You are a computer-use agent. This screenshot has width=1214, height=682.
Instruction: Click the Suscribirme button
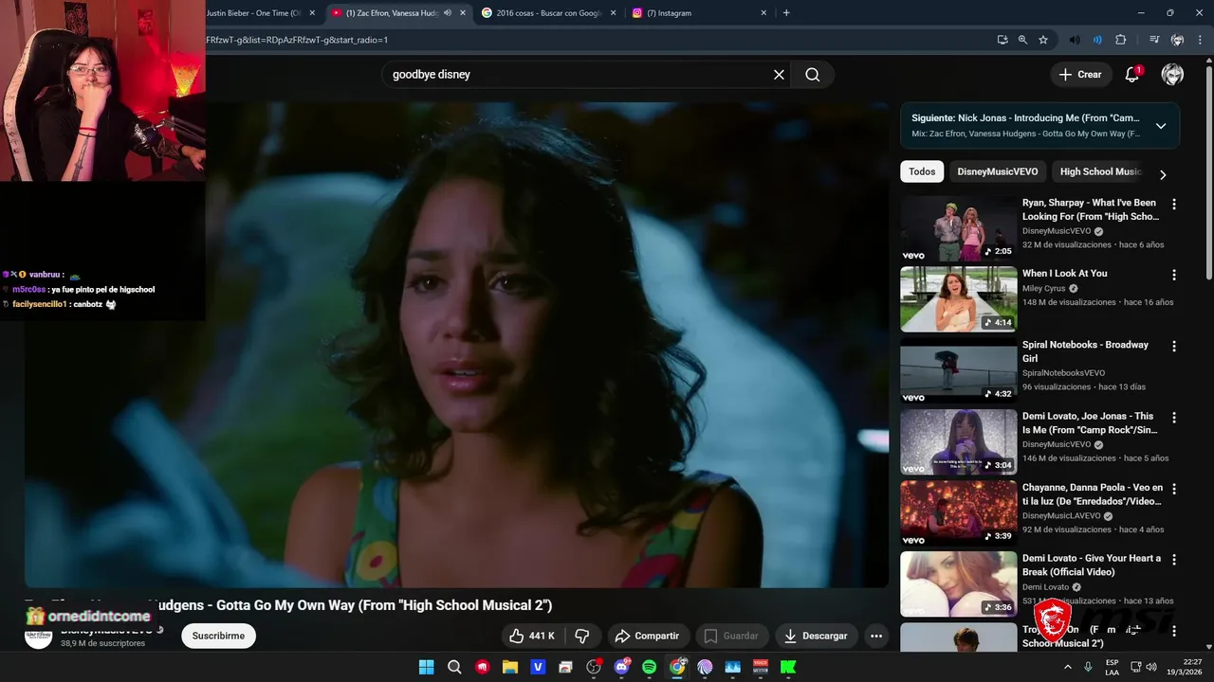218,636
